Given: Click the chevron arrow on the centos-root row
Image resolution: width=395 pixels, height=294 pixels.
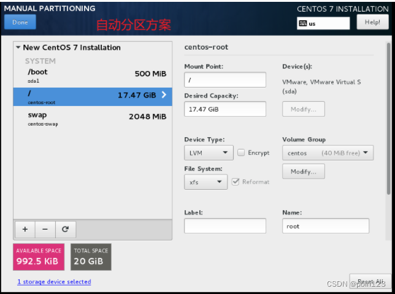Looking at the screenshot, I should [x=164, y=95].
